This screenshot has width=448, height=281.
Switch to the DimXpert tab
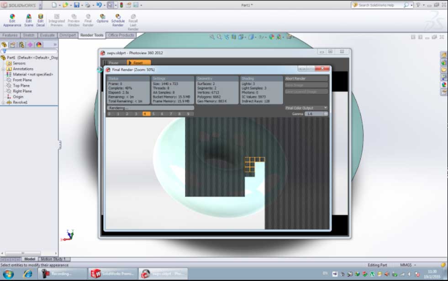click(68, 35)
